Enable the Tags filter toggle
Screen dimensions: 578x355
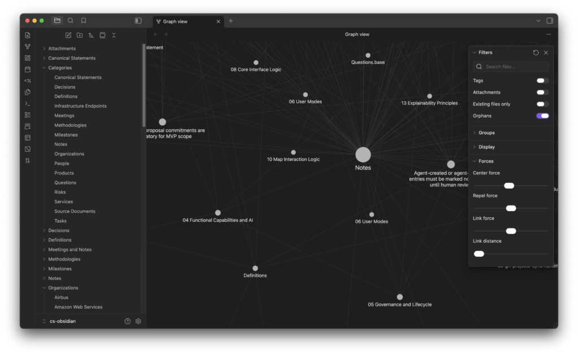coord(542,80)
